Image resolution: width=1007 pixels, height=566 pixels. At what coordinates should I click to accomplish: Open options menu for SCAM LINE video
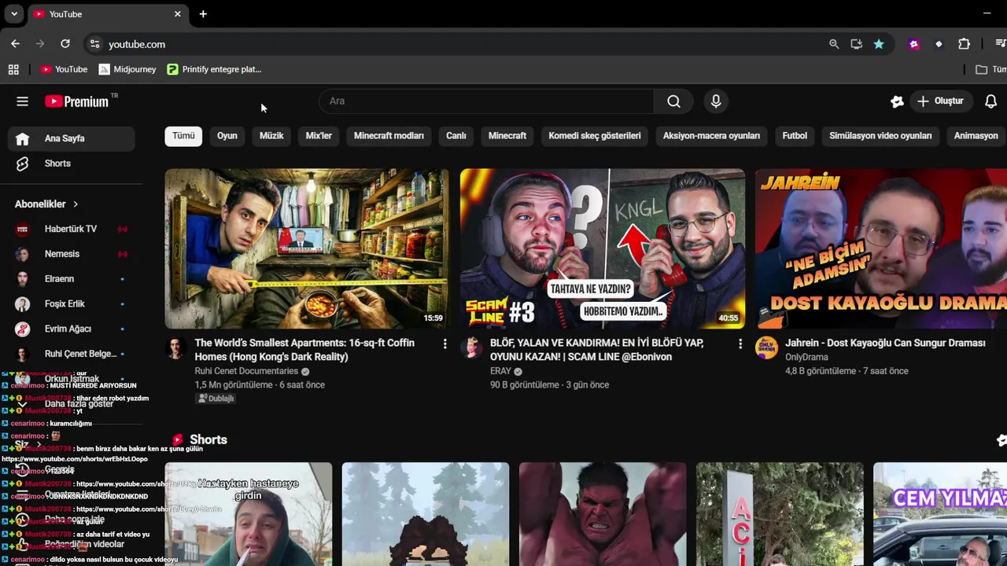coord(740,344)
